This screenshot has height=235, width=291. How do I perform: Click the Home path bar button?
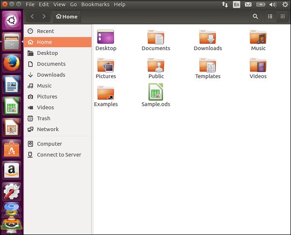66,17
